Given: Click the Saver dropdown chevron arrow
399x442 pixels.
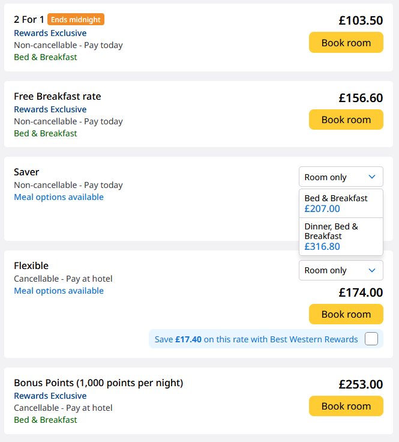Looking at the screenshot, I should pyautogui.click(x=372, y=177).
